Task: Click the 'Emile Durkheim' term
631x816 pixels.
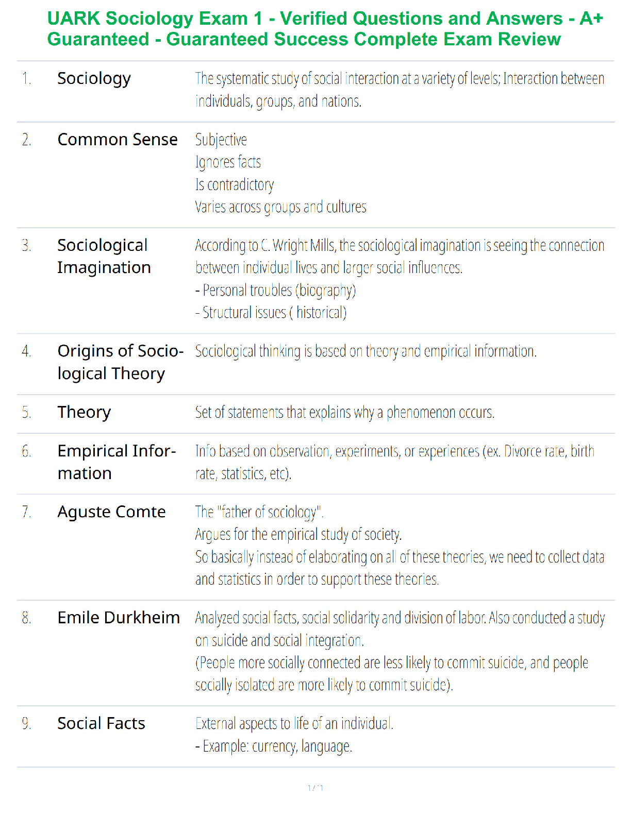Action: (119, 618)
